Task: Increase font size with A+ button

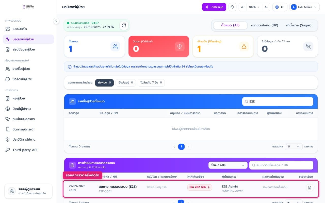Action: coord(266,7)
